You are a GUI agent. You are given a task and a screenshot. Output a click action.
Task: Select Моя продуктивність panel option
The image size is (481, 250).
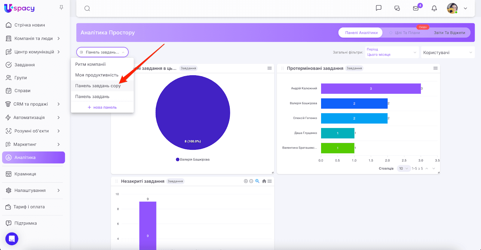click(x=97, y=75)
